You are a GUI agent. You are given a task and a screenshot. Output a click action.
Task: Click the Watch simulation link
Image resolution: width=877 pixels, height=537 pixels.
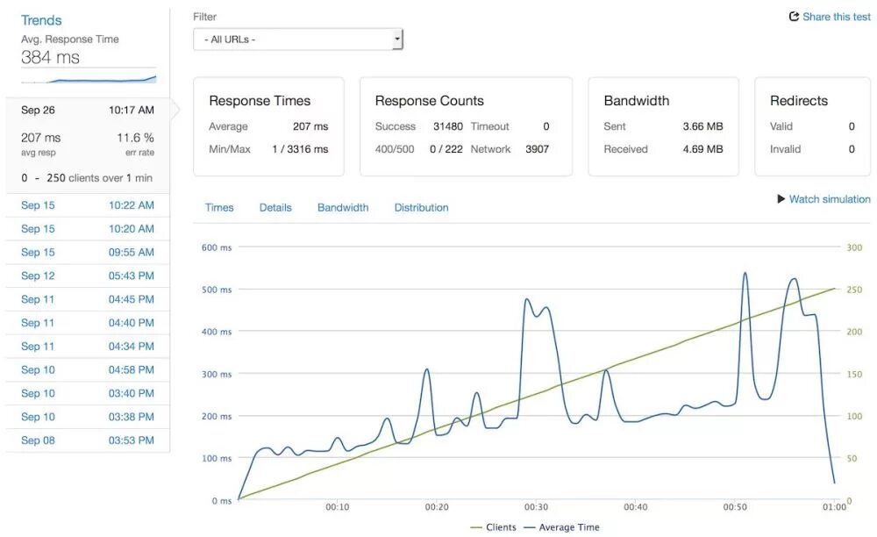[x=829, y=199]
